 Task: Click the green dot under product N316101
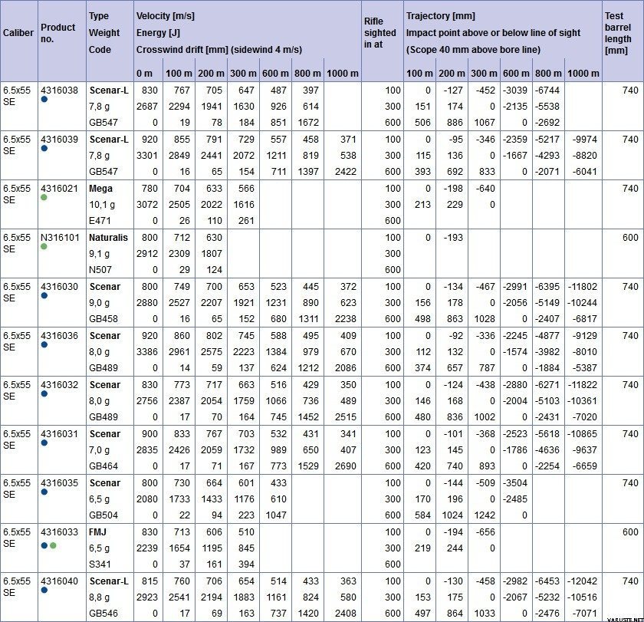44,247
